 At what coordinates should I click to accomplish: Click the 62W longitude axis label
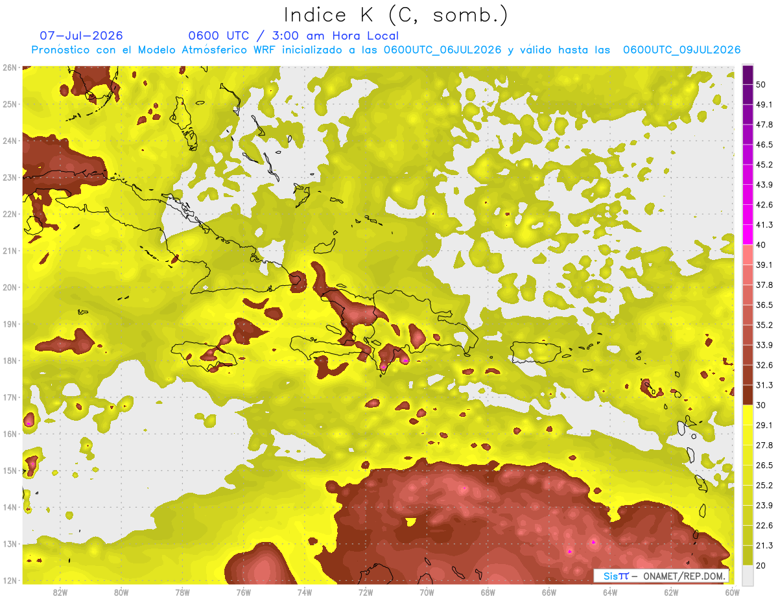671,592
